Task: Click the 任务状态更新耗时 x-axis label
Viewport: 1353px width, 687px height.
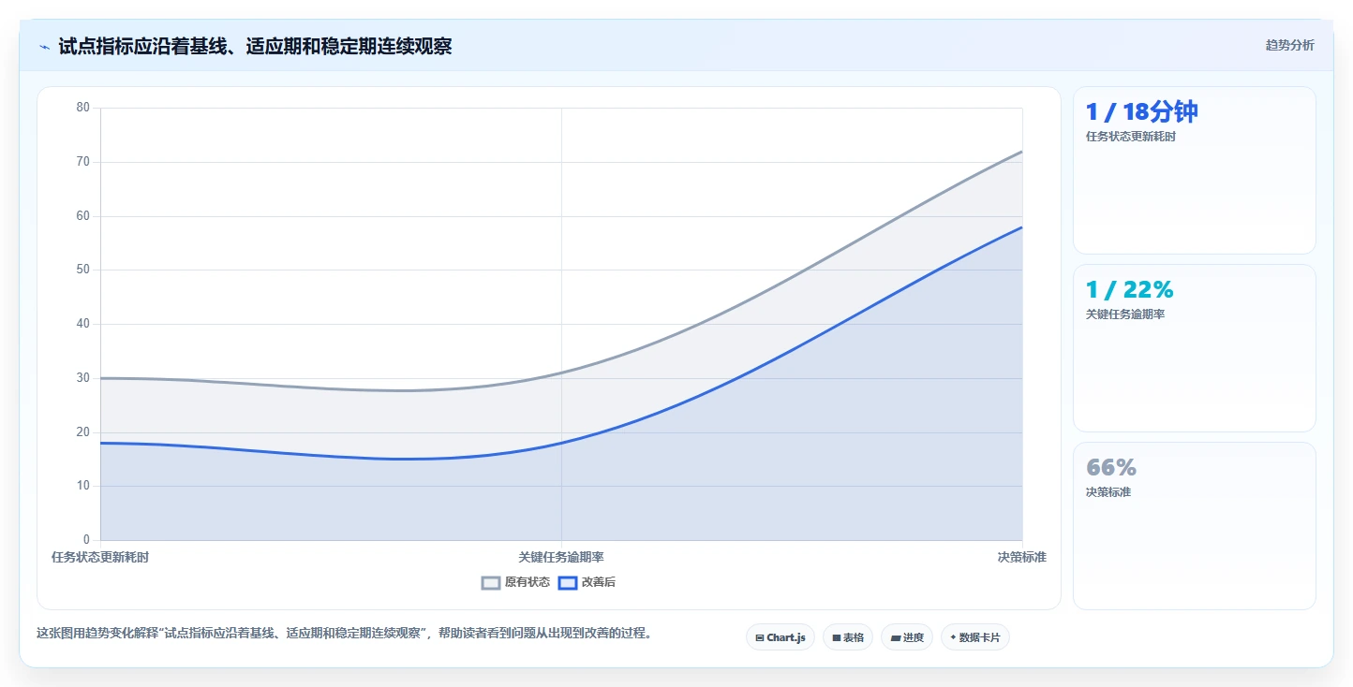Action: (x=100, y=557)
